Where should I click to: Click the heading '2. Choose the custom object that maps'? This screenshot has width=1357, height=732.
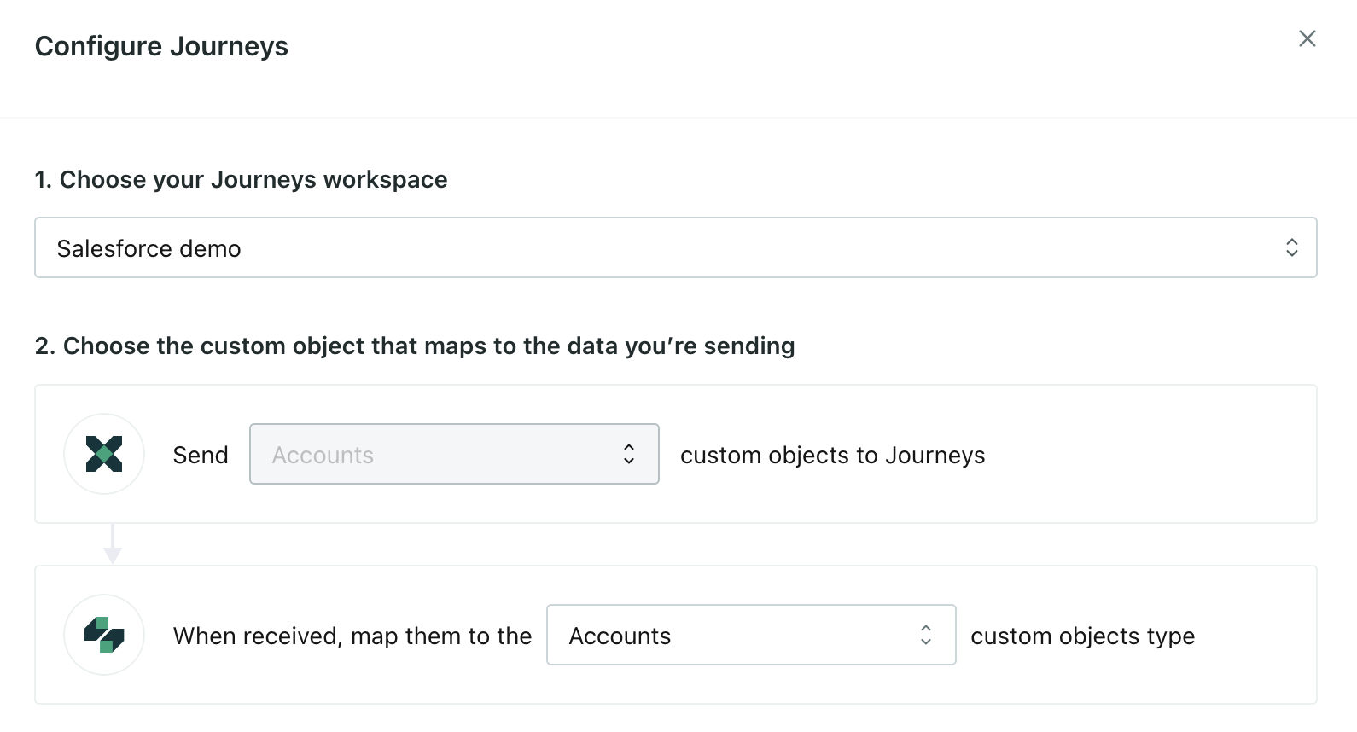[415, 346]
